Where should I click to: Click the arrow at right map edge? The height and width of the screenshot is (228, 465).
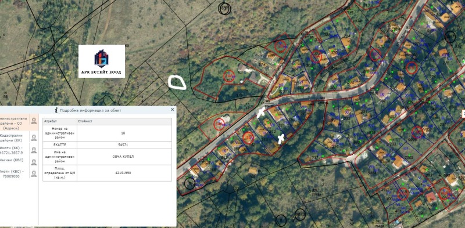[x=463, y=114]
